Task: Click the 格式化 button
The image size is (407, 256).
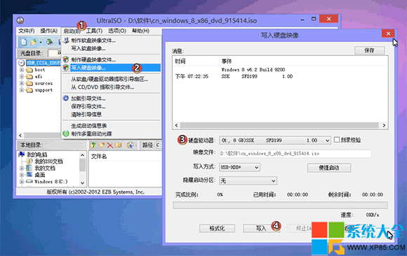Action: [x=217, y=228]
